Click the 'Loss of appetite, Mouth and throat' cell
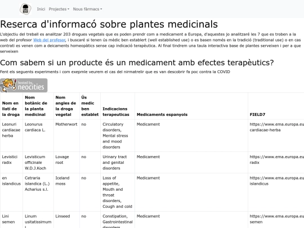Screen dimensions: 304x228 118,192
